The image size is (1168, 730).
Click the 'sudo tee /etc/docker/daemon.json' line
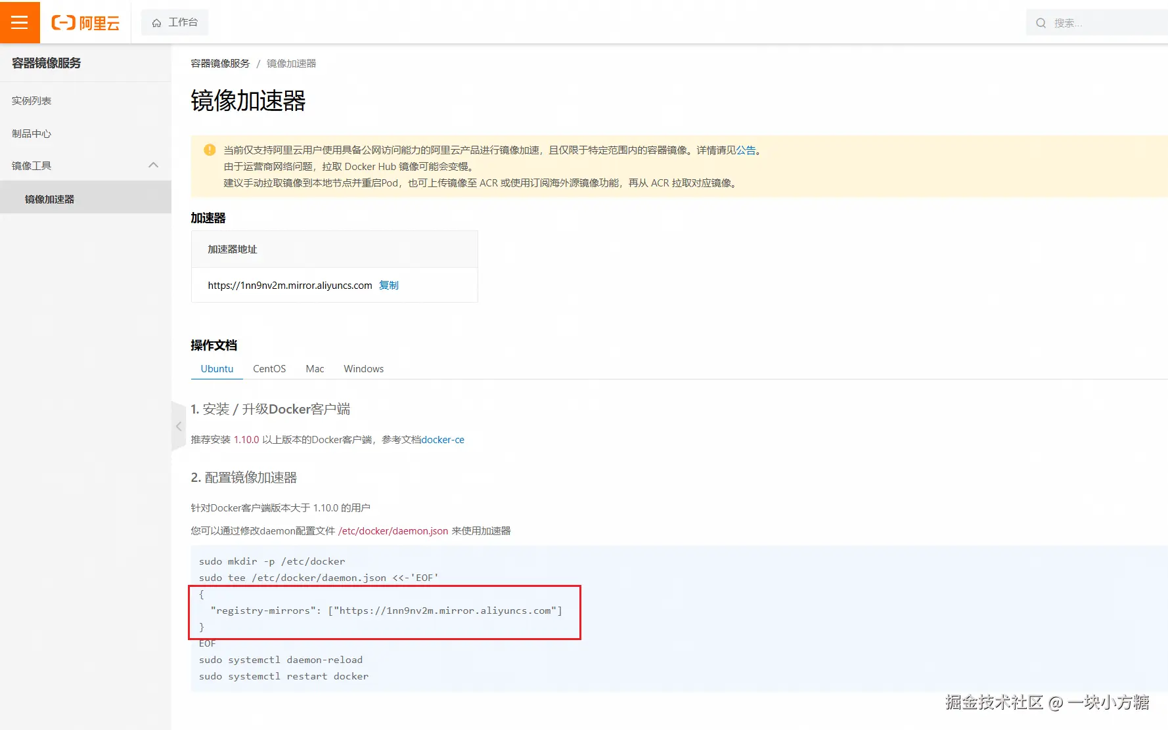(319, 578)
